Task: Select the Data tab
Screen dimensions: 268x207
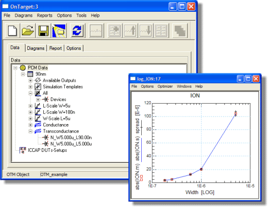Action: click(15, 48)
